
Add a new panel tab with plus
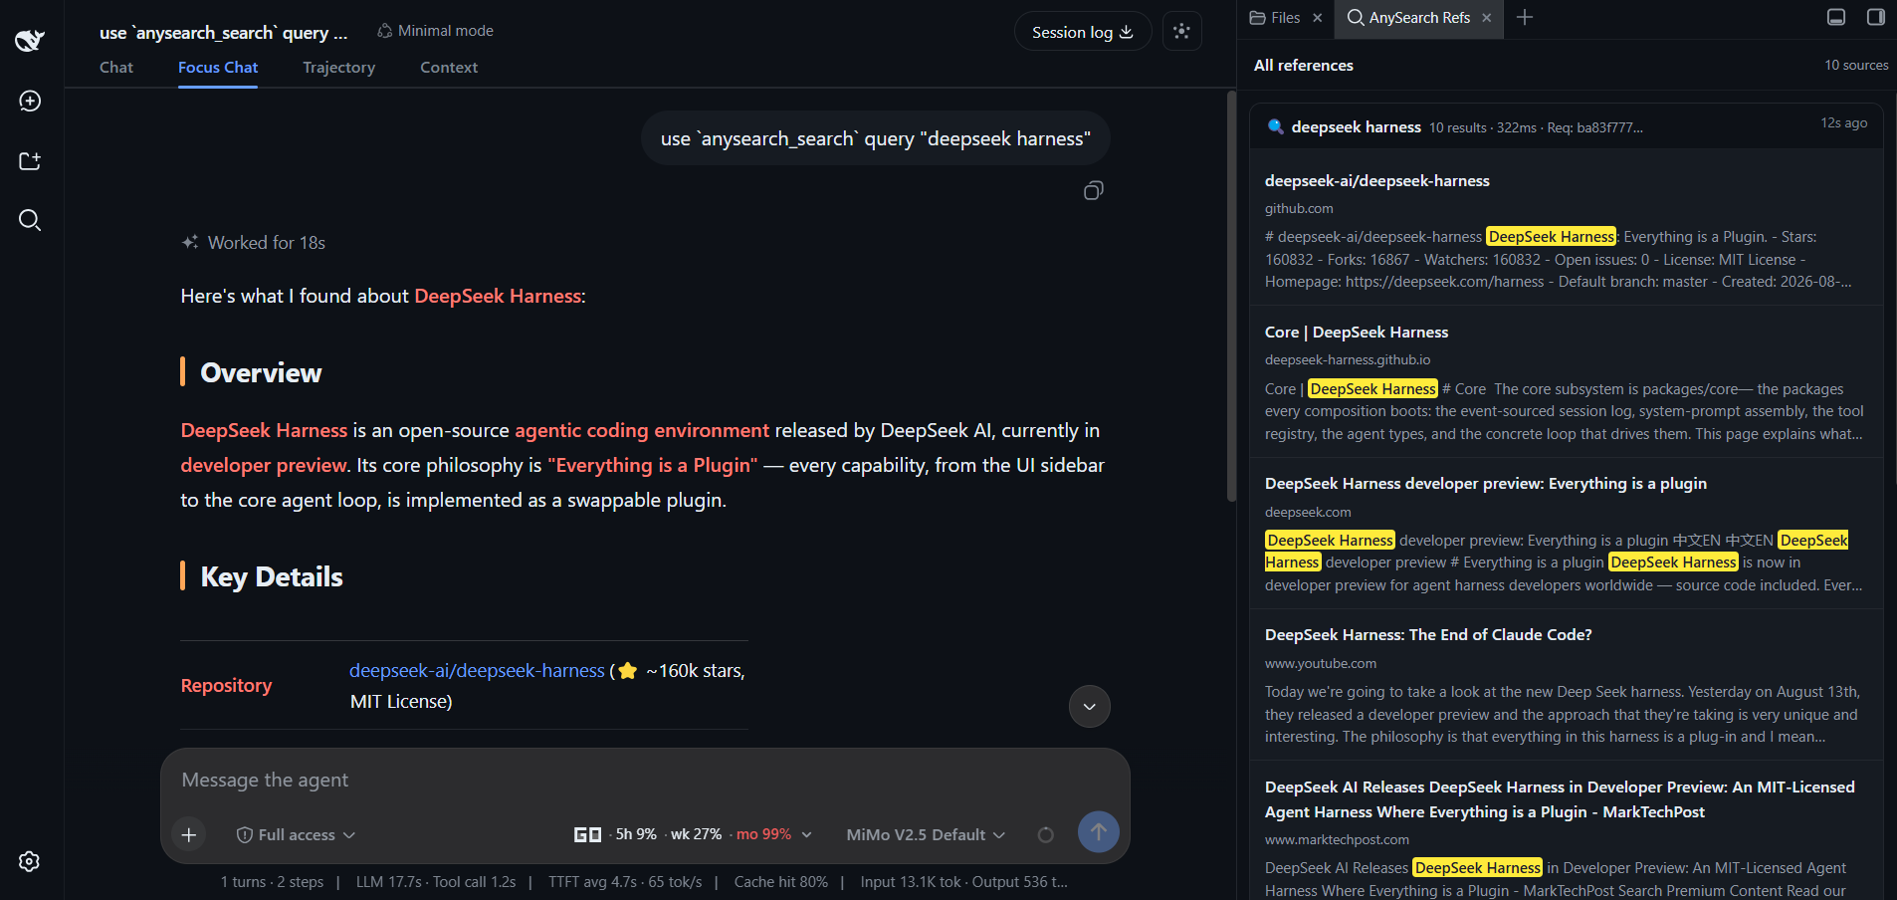pos(1524,17)
